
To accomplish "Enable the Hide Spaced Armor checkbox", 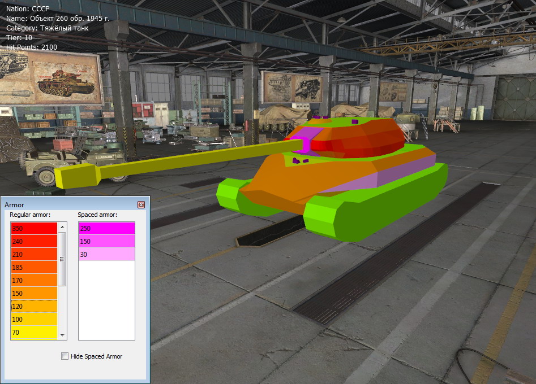I will coord(65,356).
